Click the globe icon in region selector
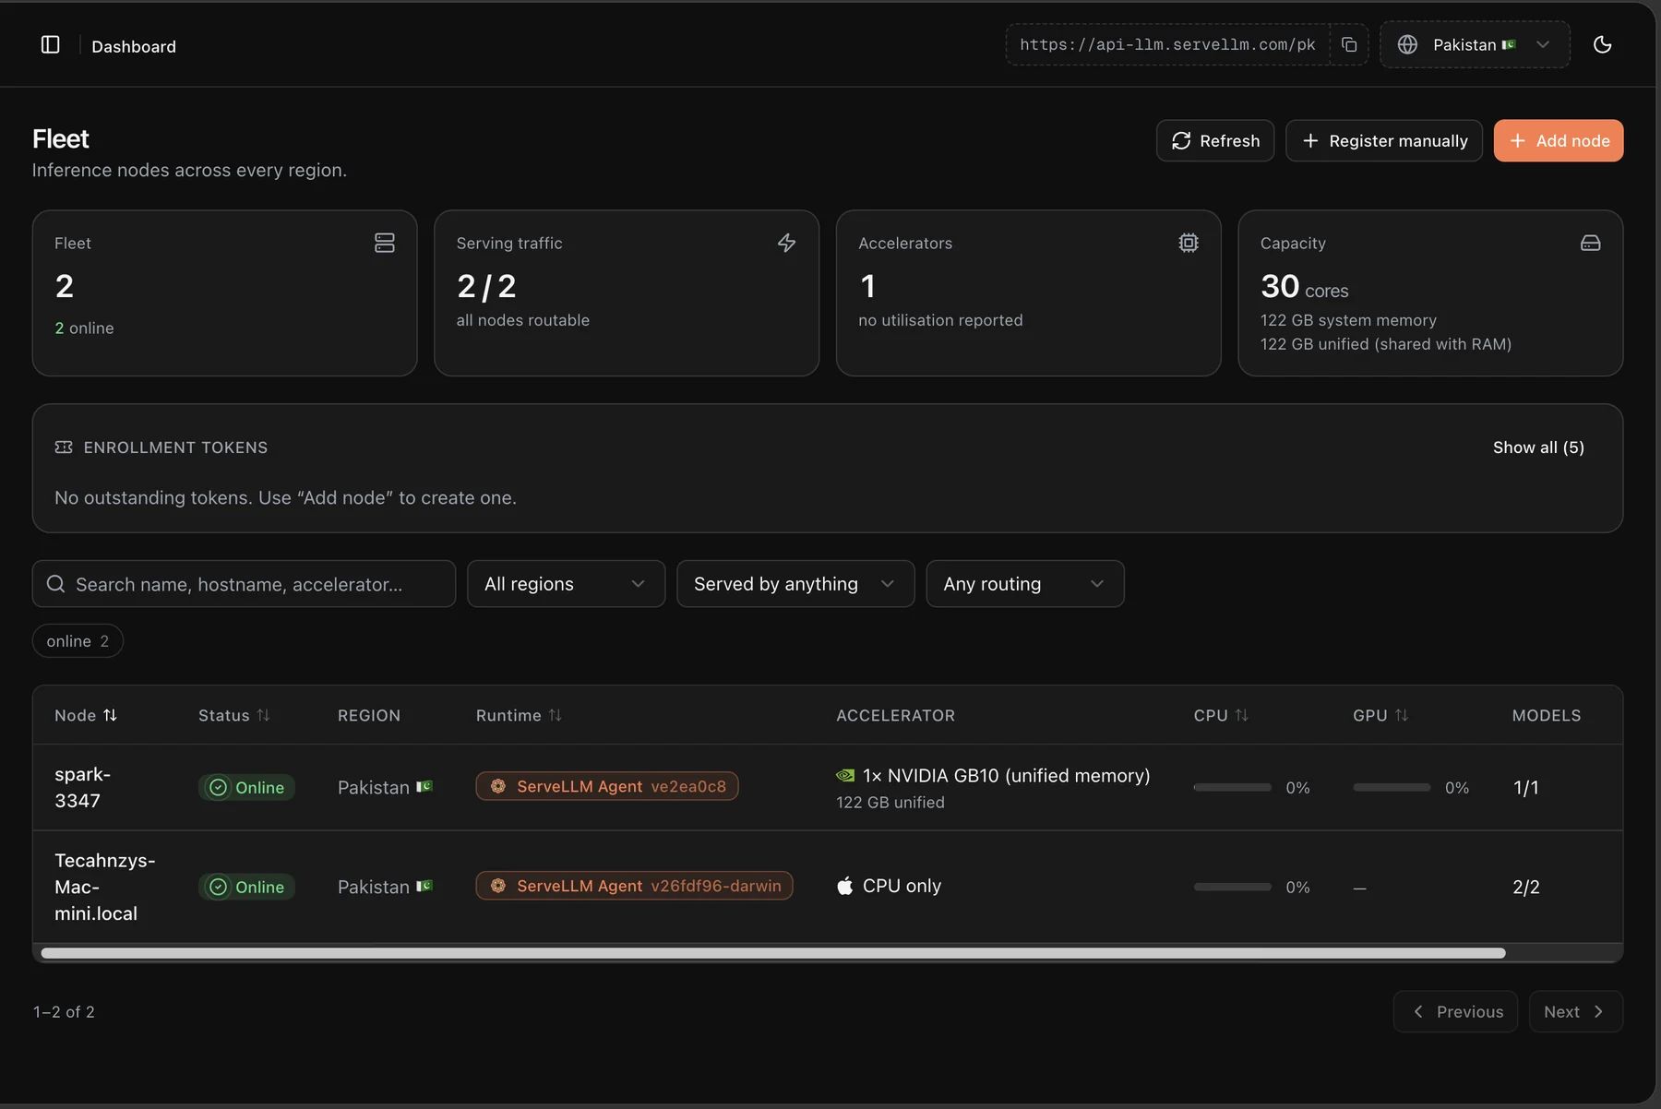 point(1407,44)
